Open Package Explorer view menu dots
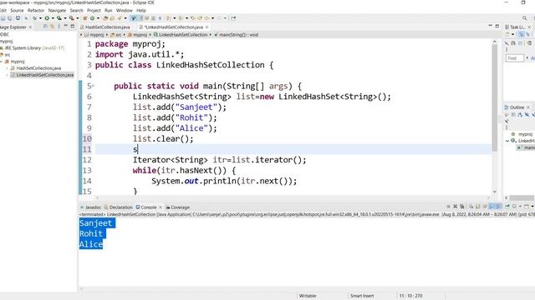The image size is (535, 300). coord(59,26)
